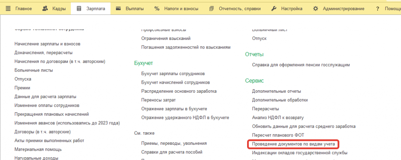The width and height of the screenshot is (401, 160).
Task: Open Налоги и взносы section
Action: (181, 9)
